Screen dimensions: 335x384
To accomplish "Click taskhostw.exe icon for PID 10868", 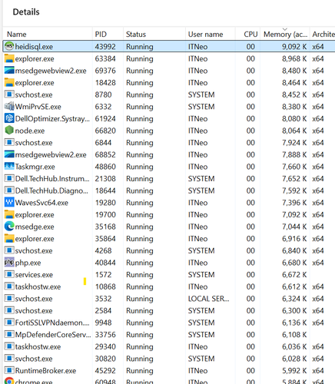I will [x=9, y=286].
